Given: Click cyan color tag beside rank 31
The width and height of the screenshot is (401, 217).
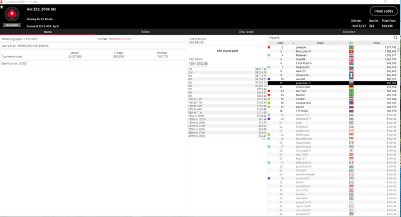Looking at the screenshot, I should click(269, 163).
